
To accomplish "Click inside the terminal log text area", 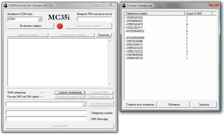I will 58,62.
